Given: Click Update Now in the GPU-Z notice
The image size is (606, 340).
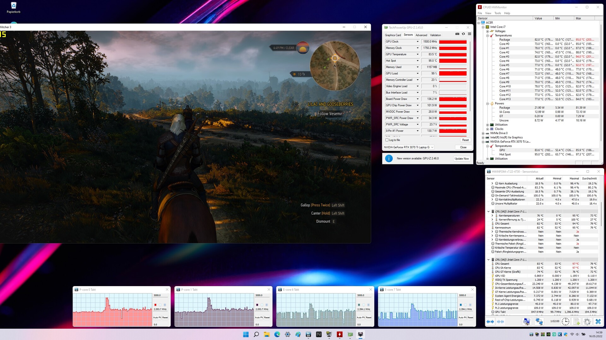Looking at the screenshot, I should coord(461,159).
